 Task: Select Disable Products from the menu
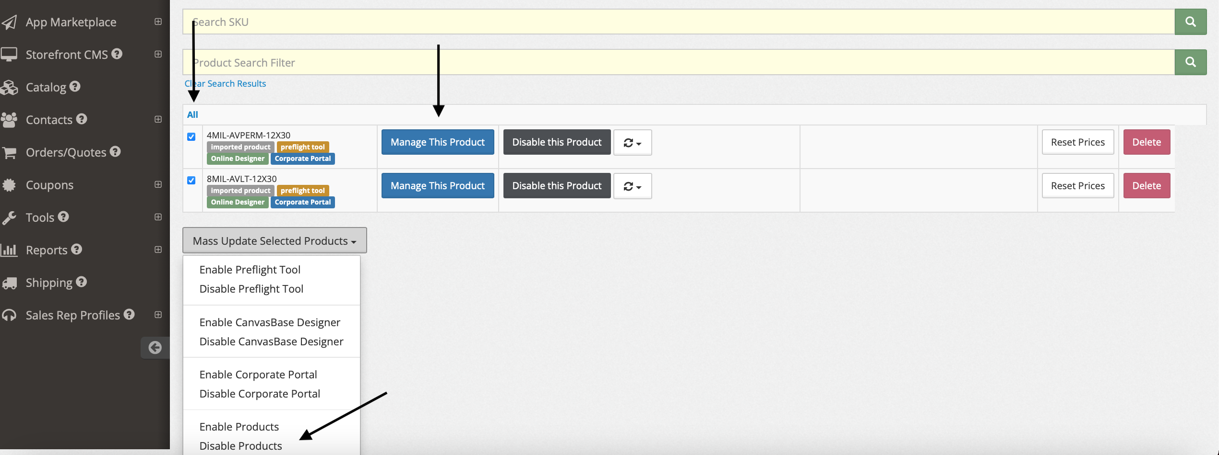click(240, 445)
